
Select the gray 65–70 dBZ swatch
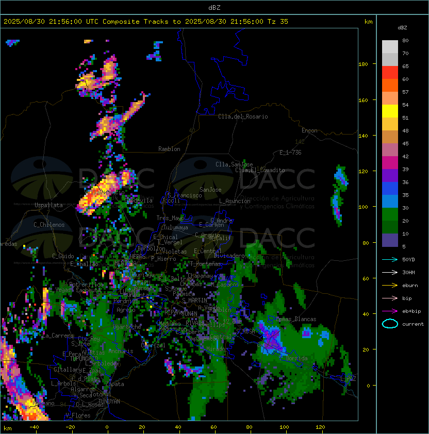click(x=390, y=59)
